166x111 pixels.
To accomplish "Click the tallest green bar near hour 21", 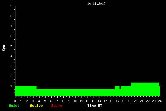I will point(145,89).
